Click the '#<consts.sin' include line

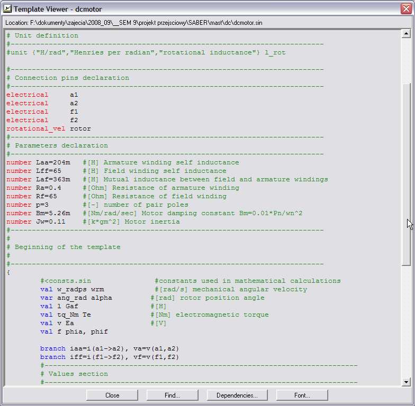coord(66,281)
